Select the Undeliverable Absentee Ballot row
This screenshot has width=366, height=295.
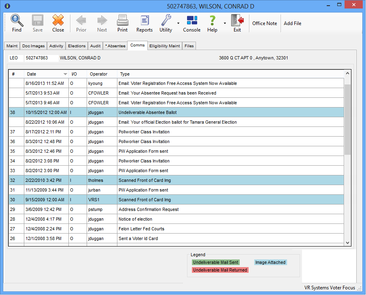point(147,112)
